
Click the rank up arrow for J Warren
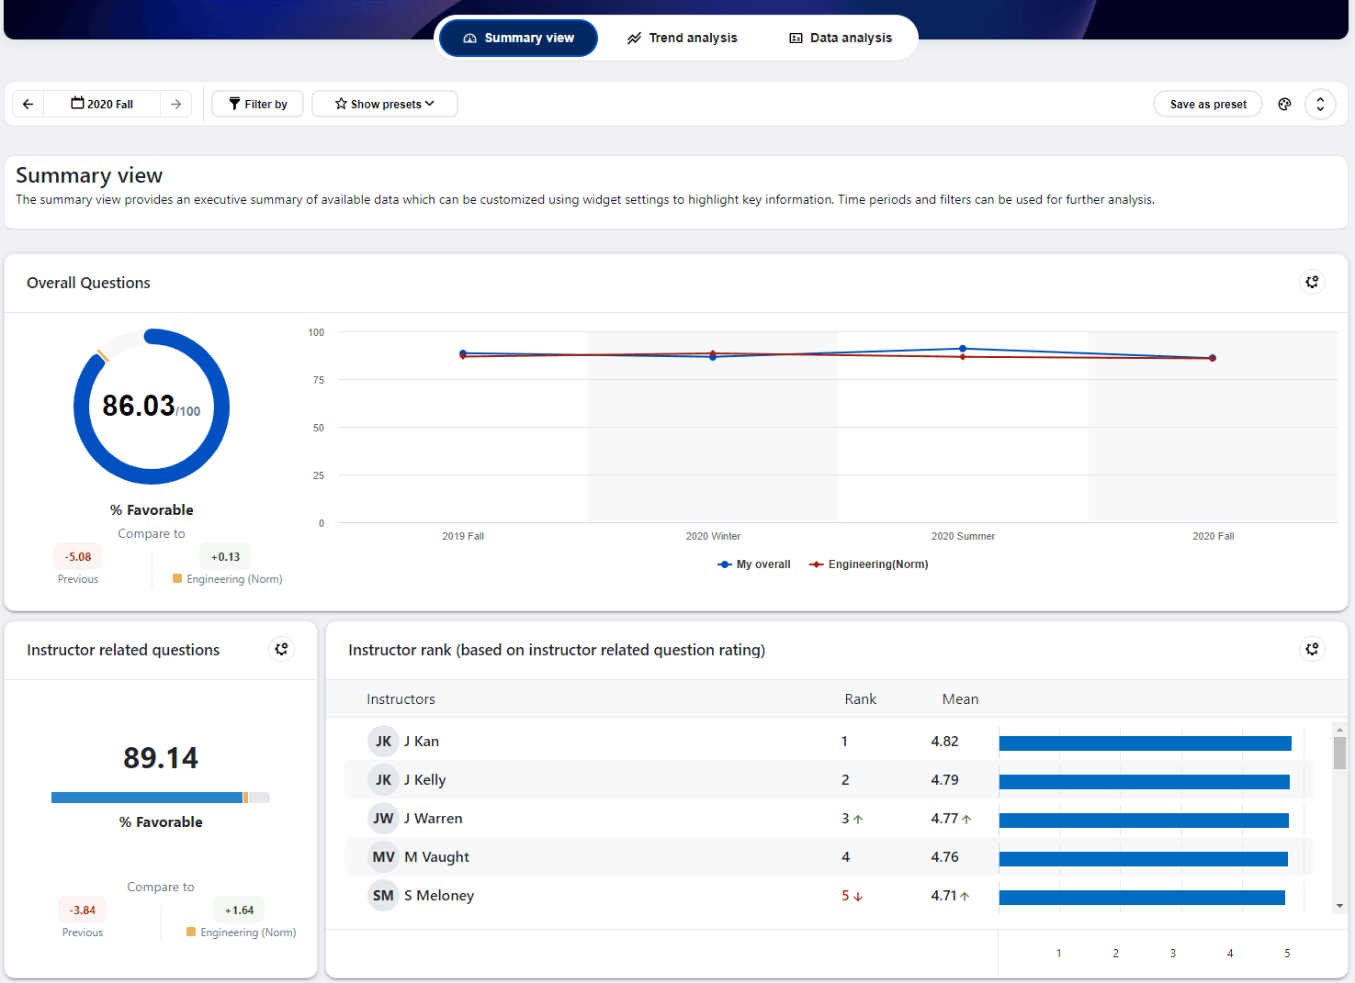click(x=858, y=820)
